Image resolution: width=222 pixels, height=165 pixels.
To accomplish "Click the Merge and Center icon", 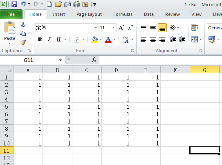I will tap(195, 40).
